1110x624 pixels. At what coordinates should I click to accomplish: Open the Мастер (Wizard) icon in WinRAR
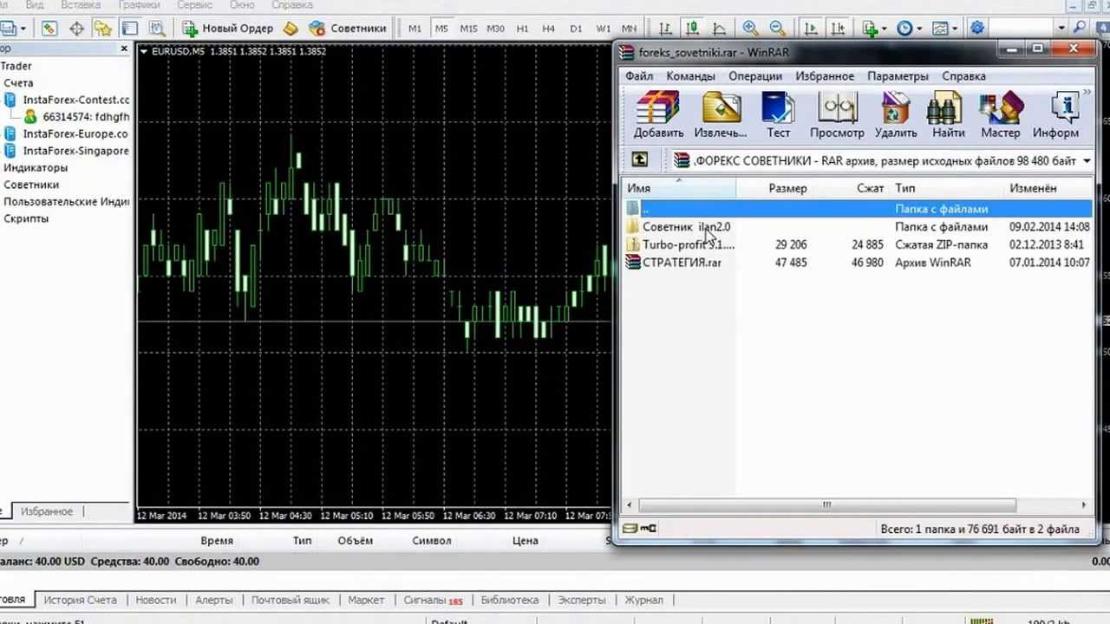1001,115
